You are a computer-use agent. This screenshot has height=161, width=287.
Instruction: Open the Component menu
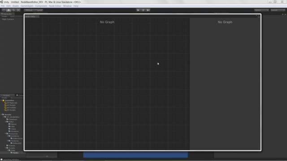[x=41, y=6]
